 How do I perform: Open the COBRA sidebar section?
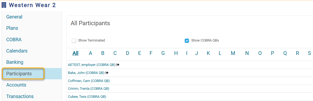click(x=14, y=39)
